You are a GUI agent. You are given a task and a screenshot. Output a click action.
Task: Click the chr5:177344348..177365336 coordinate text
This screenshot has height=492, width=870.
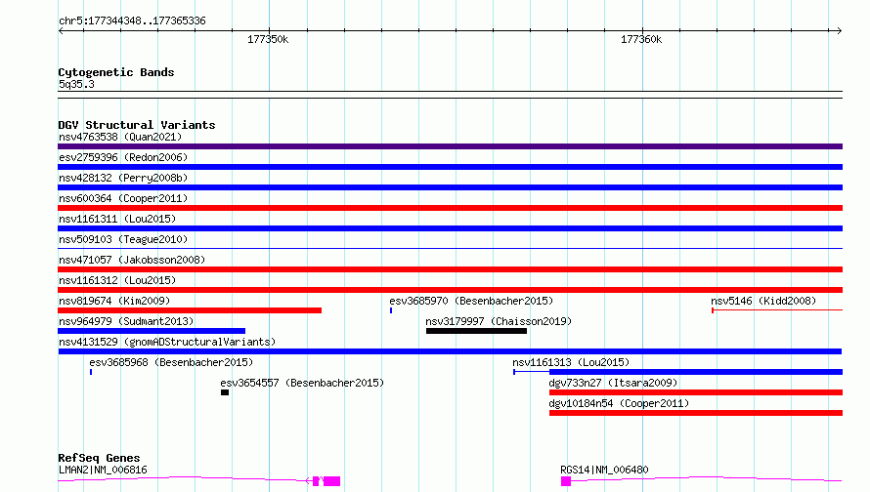(132, 20)
